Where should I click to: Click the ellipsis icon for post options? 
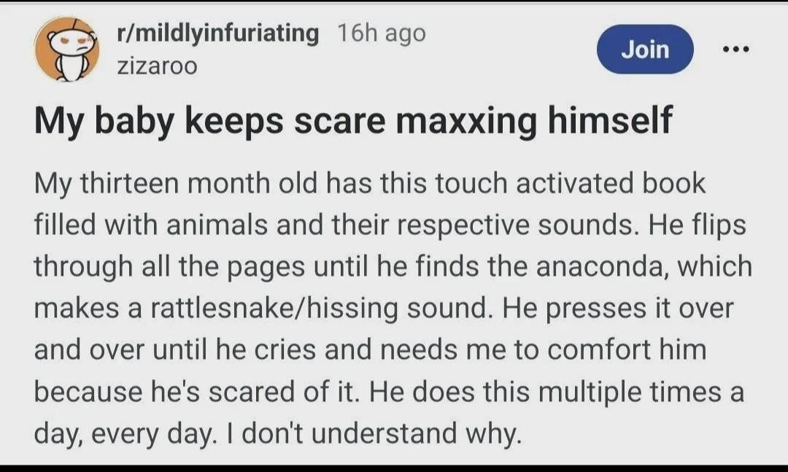coord(737,48)
